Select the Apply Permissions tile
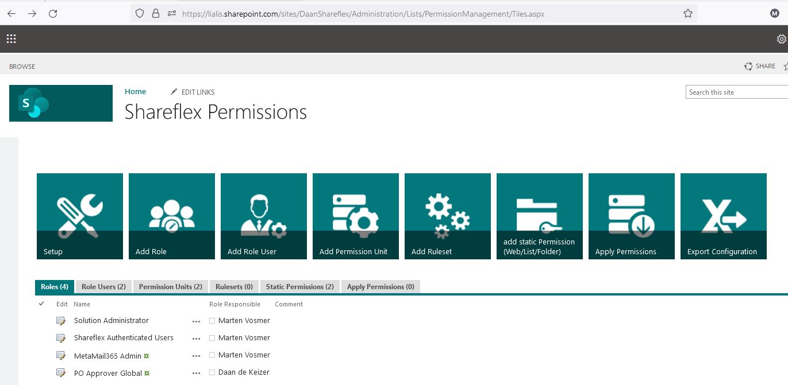The height and width of the screenshot is (385, 788). pos(631,216)
